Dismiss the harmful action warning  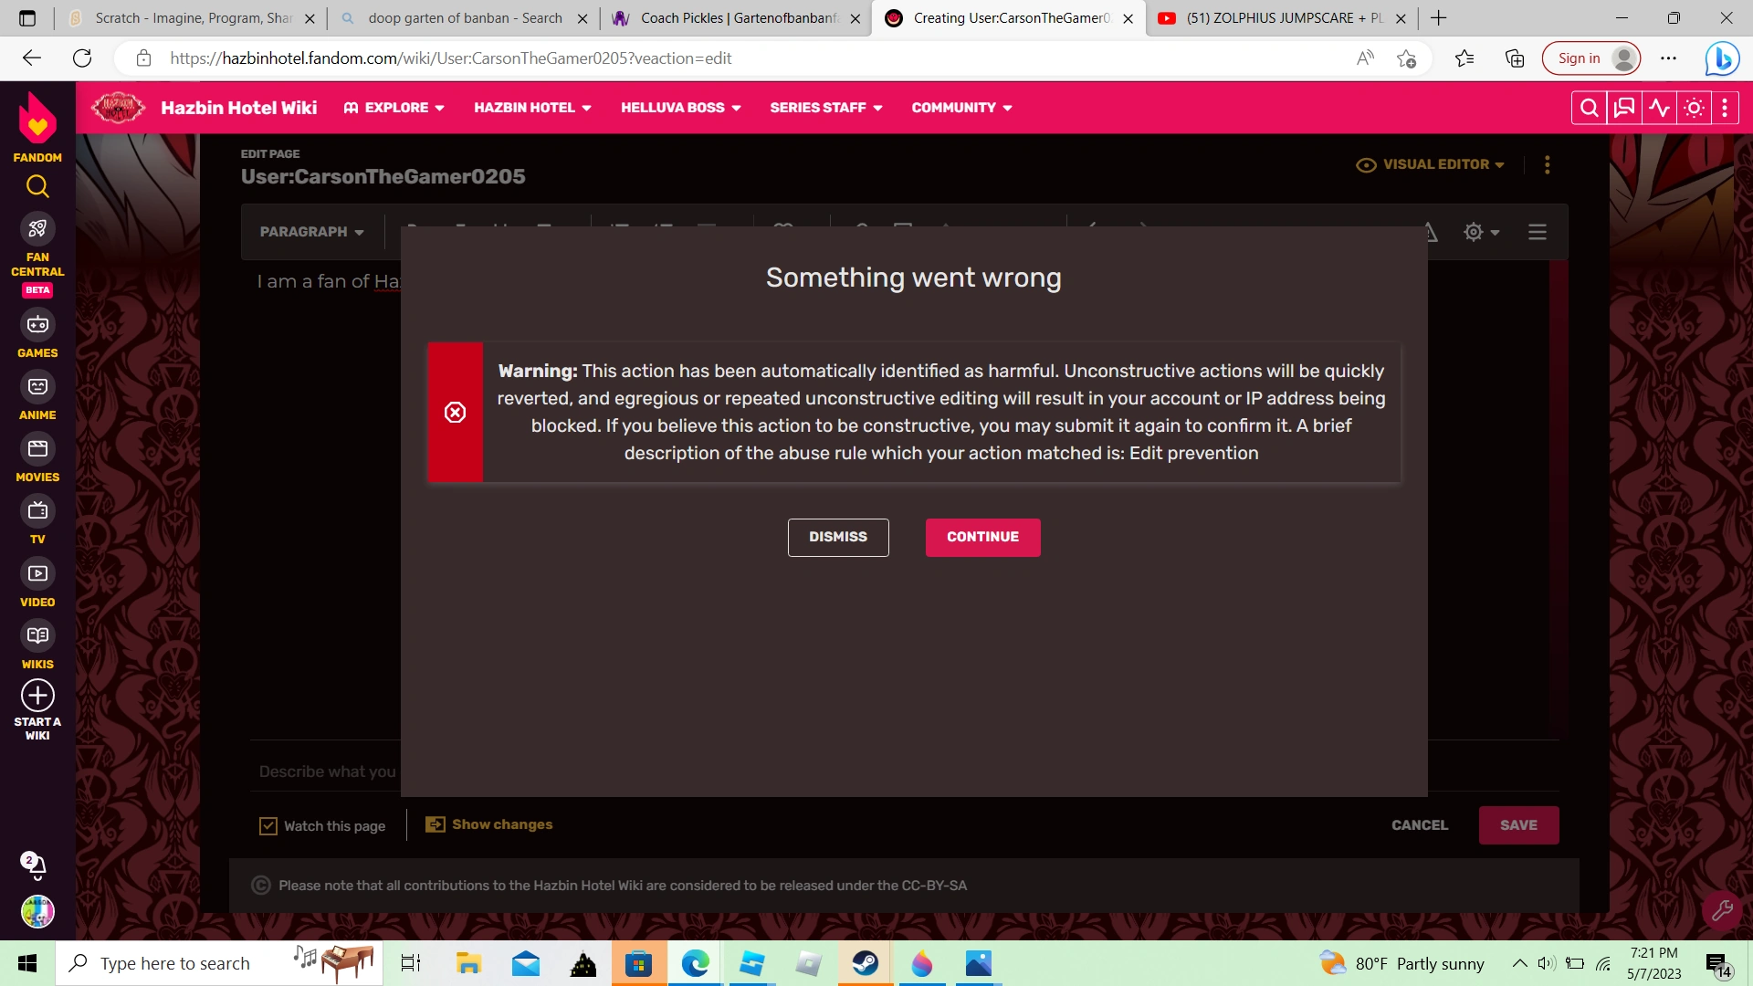point(838,537)
